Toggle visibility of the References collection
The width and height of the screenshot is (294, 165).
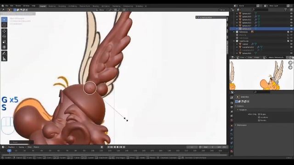(291, 32)
